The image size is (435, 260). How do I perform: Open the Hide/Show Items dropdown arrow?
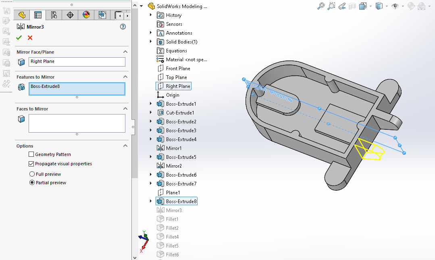pos(403,6)
